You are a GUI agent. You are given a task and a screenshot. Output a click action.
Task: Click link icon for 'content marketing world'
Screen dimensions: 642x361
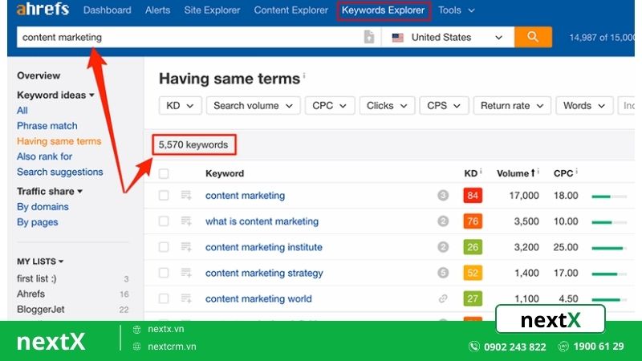tap(443, 298)
